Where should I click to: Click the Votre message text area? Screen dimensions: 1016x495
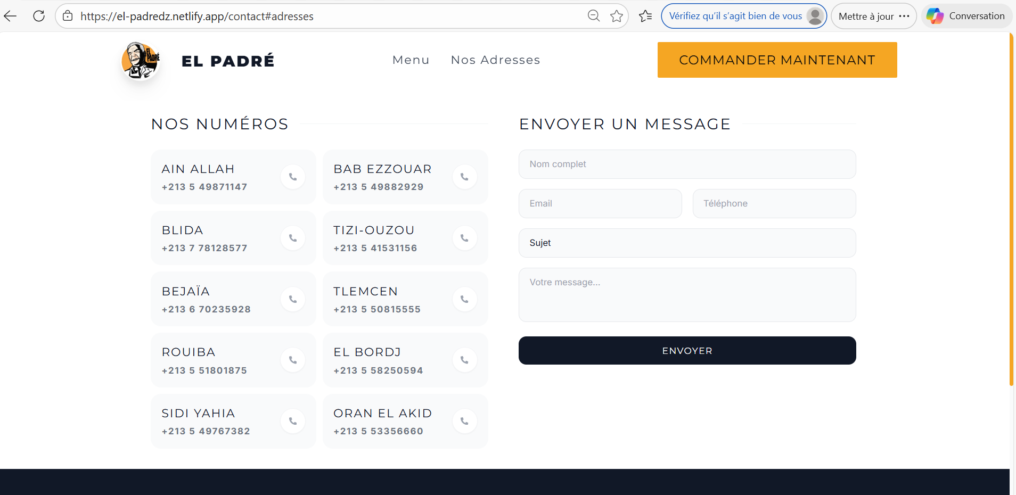[687, 295]
